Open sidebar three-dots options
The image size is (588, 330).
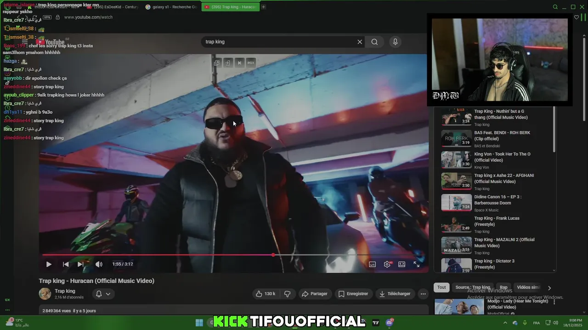7,310
